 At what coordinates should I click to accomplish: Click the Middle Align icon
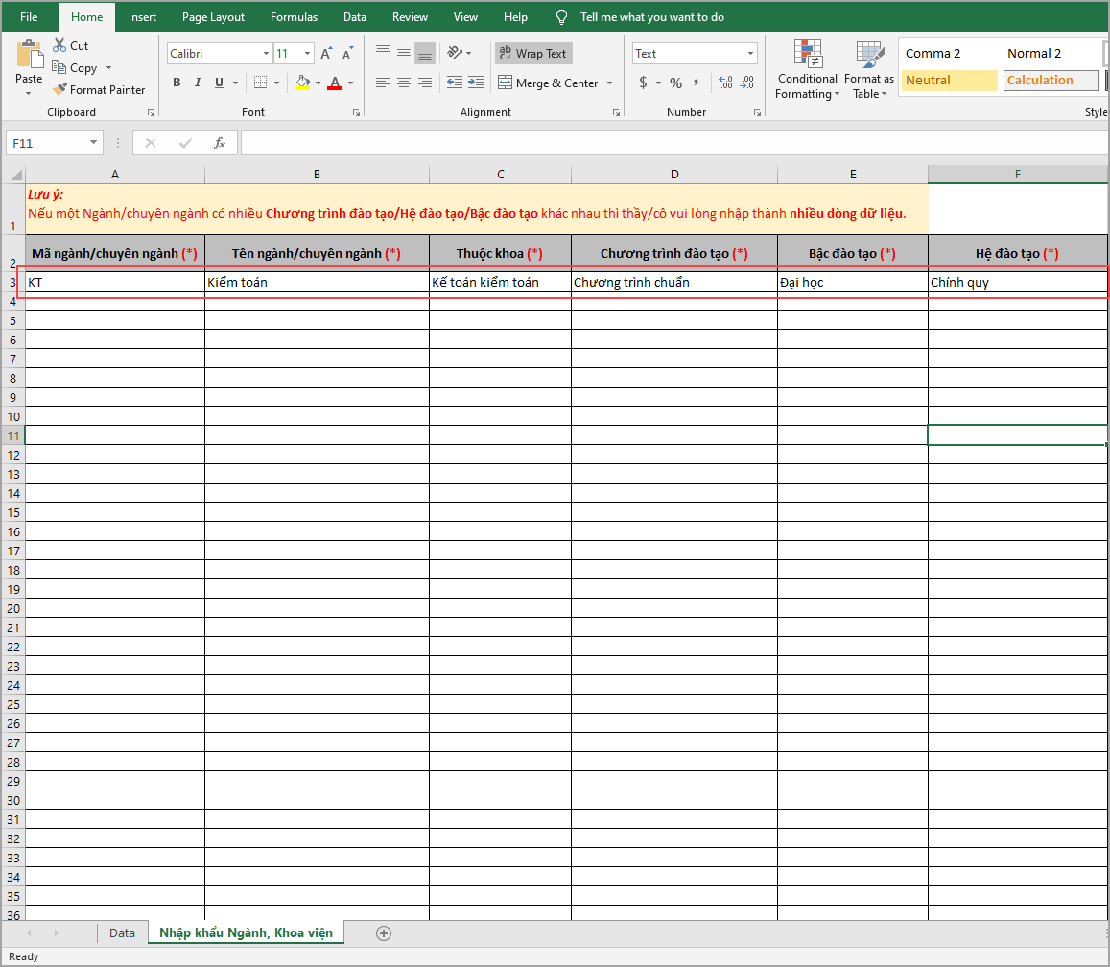pos(404,52)
